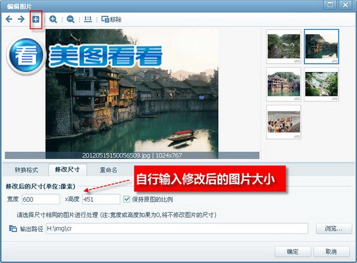
Task: Select the garden terraces thumbnail
Action: 284,46
